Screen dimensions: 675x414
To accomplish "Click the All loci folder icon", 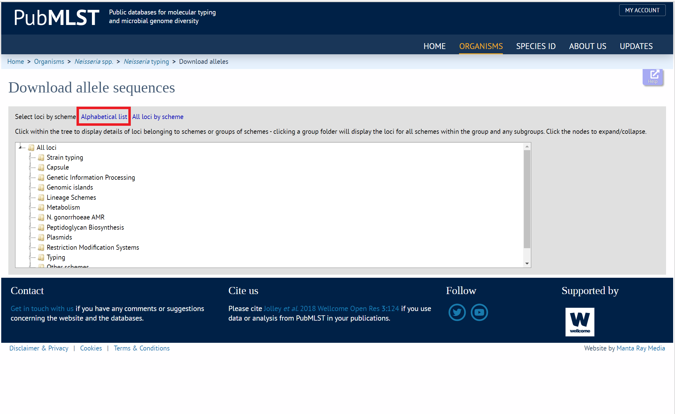I will click(x=31, y=148).
